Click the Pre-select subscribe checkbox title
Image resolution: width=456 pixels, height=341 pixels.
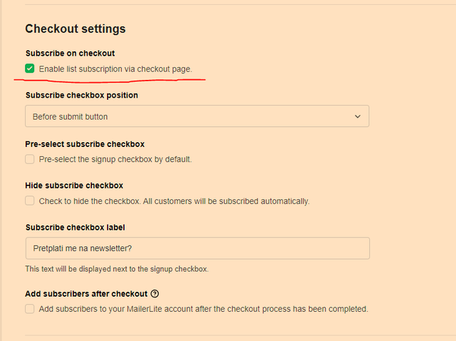click(x=85, y=144)
